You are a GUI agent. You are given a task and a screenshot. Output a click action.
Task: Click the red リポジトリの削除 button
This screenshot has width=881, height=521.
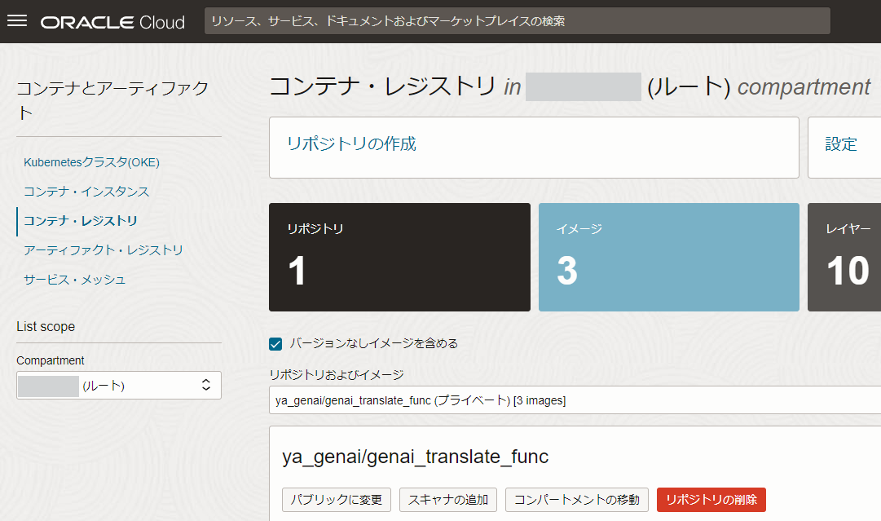711,500
